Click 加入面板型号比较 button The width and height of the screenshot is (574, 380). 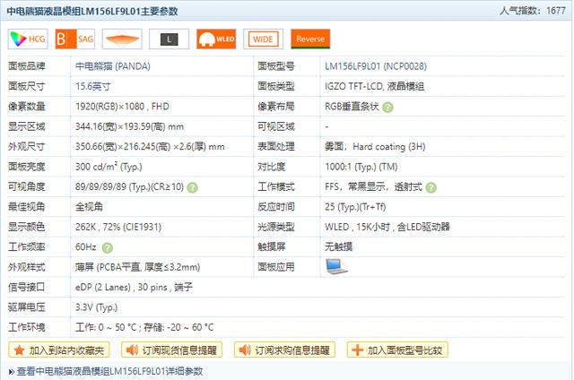397,350
